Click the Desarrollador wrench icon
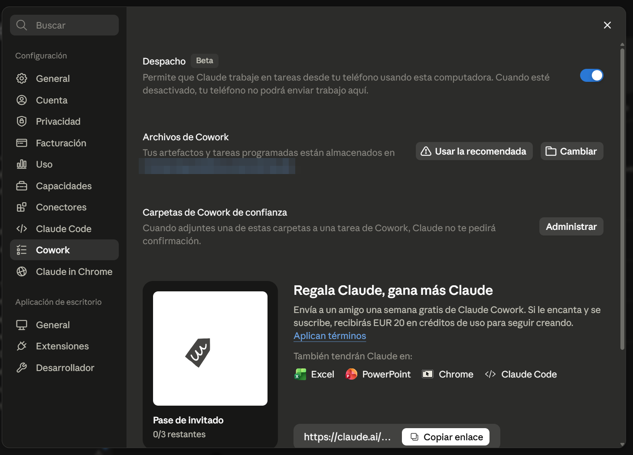The image size is (633, 455). tap(22, 368)
